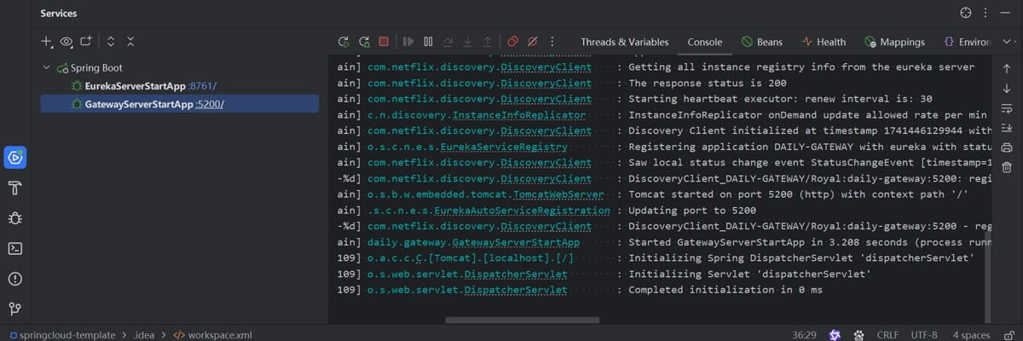The height and width of the screenshot is (341, 1023).
Task: Click the Print console icon
Action: click(1007, 147)
